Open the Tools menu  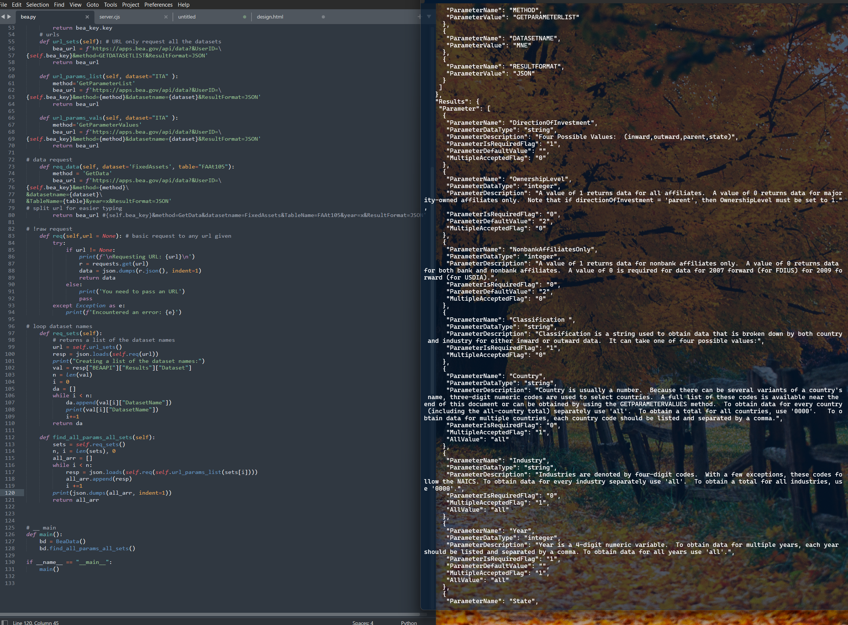click(x=110, y=4)
